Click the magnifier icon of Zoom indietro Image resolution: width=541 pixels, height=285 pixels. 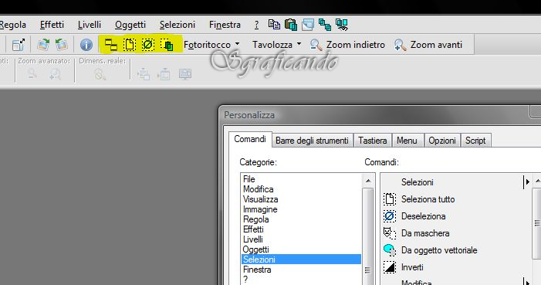pos(316,45)
